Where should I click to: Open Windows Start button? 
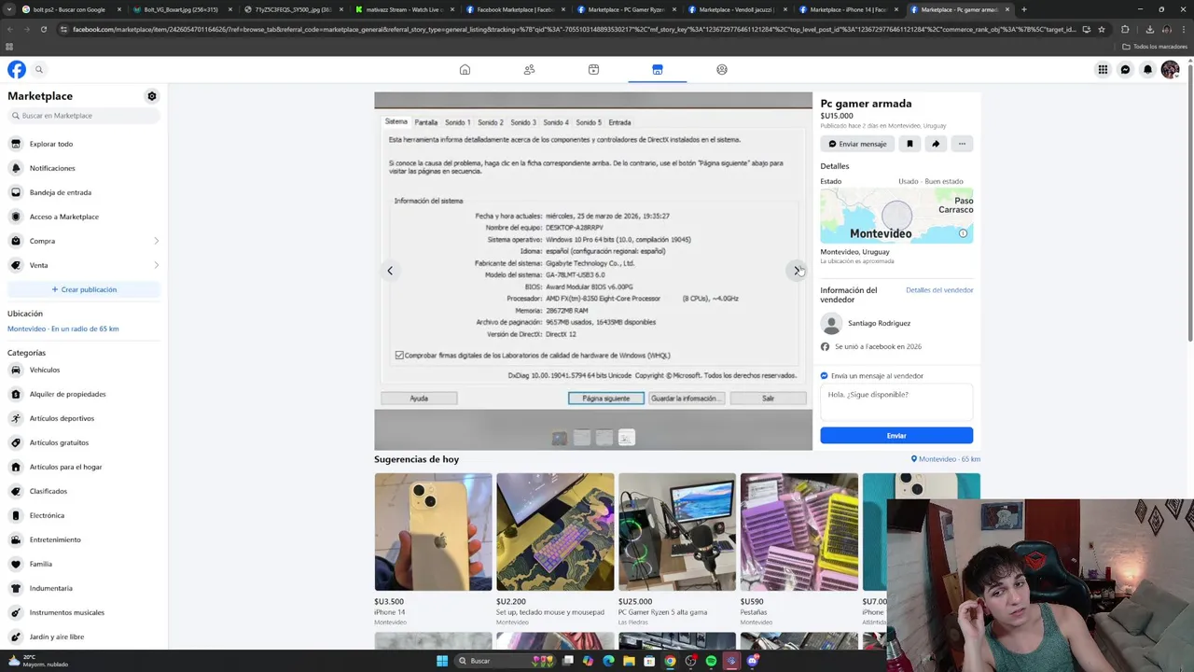(442, 661)
